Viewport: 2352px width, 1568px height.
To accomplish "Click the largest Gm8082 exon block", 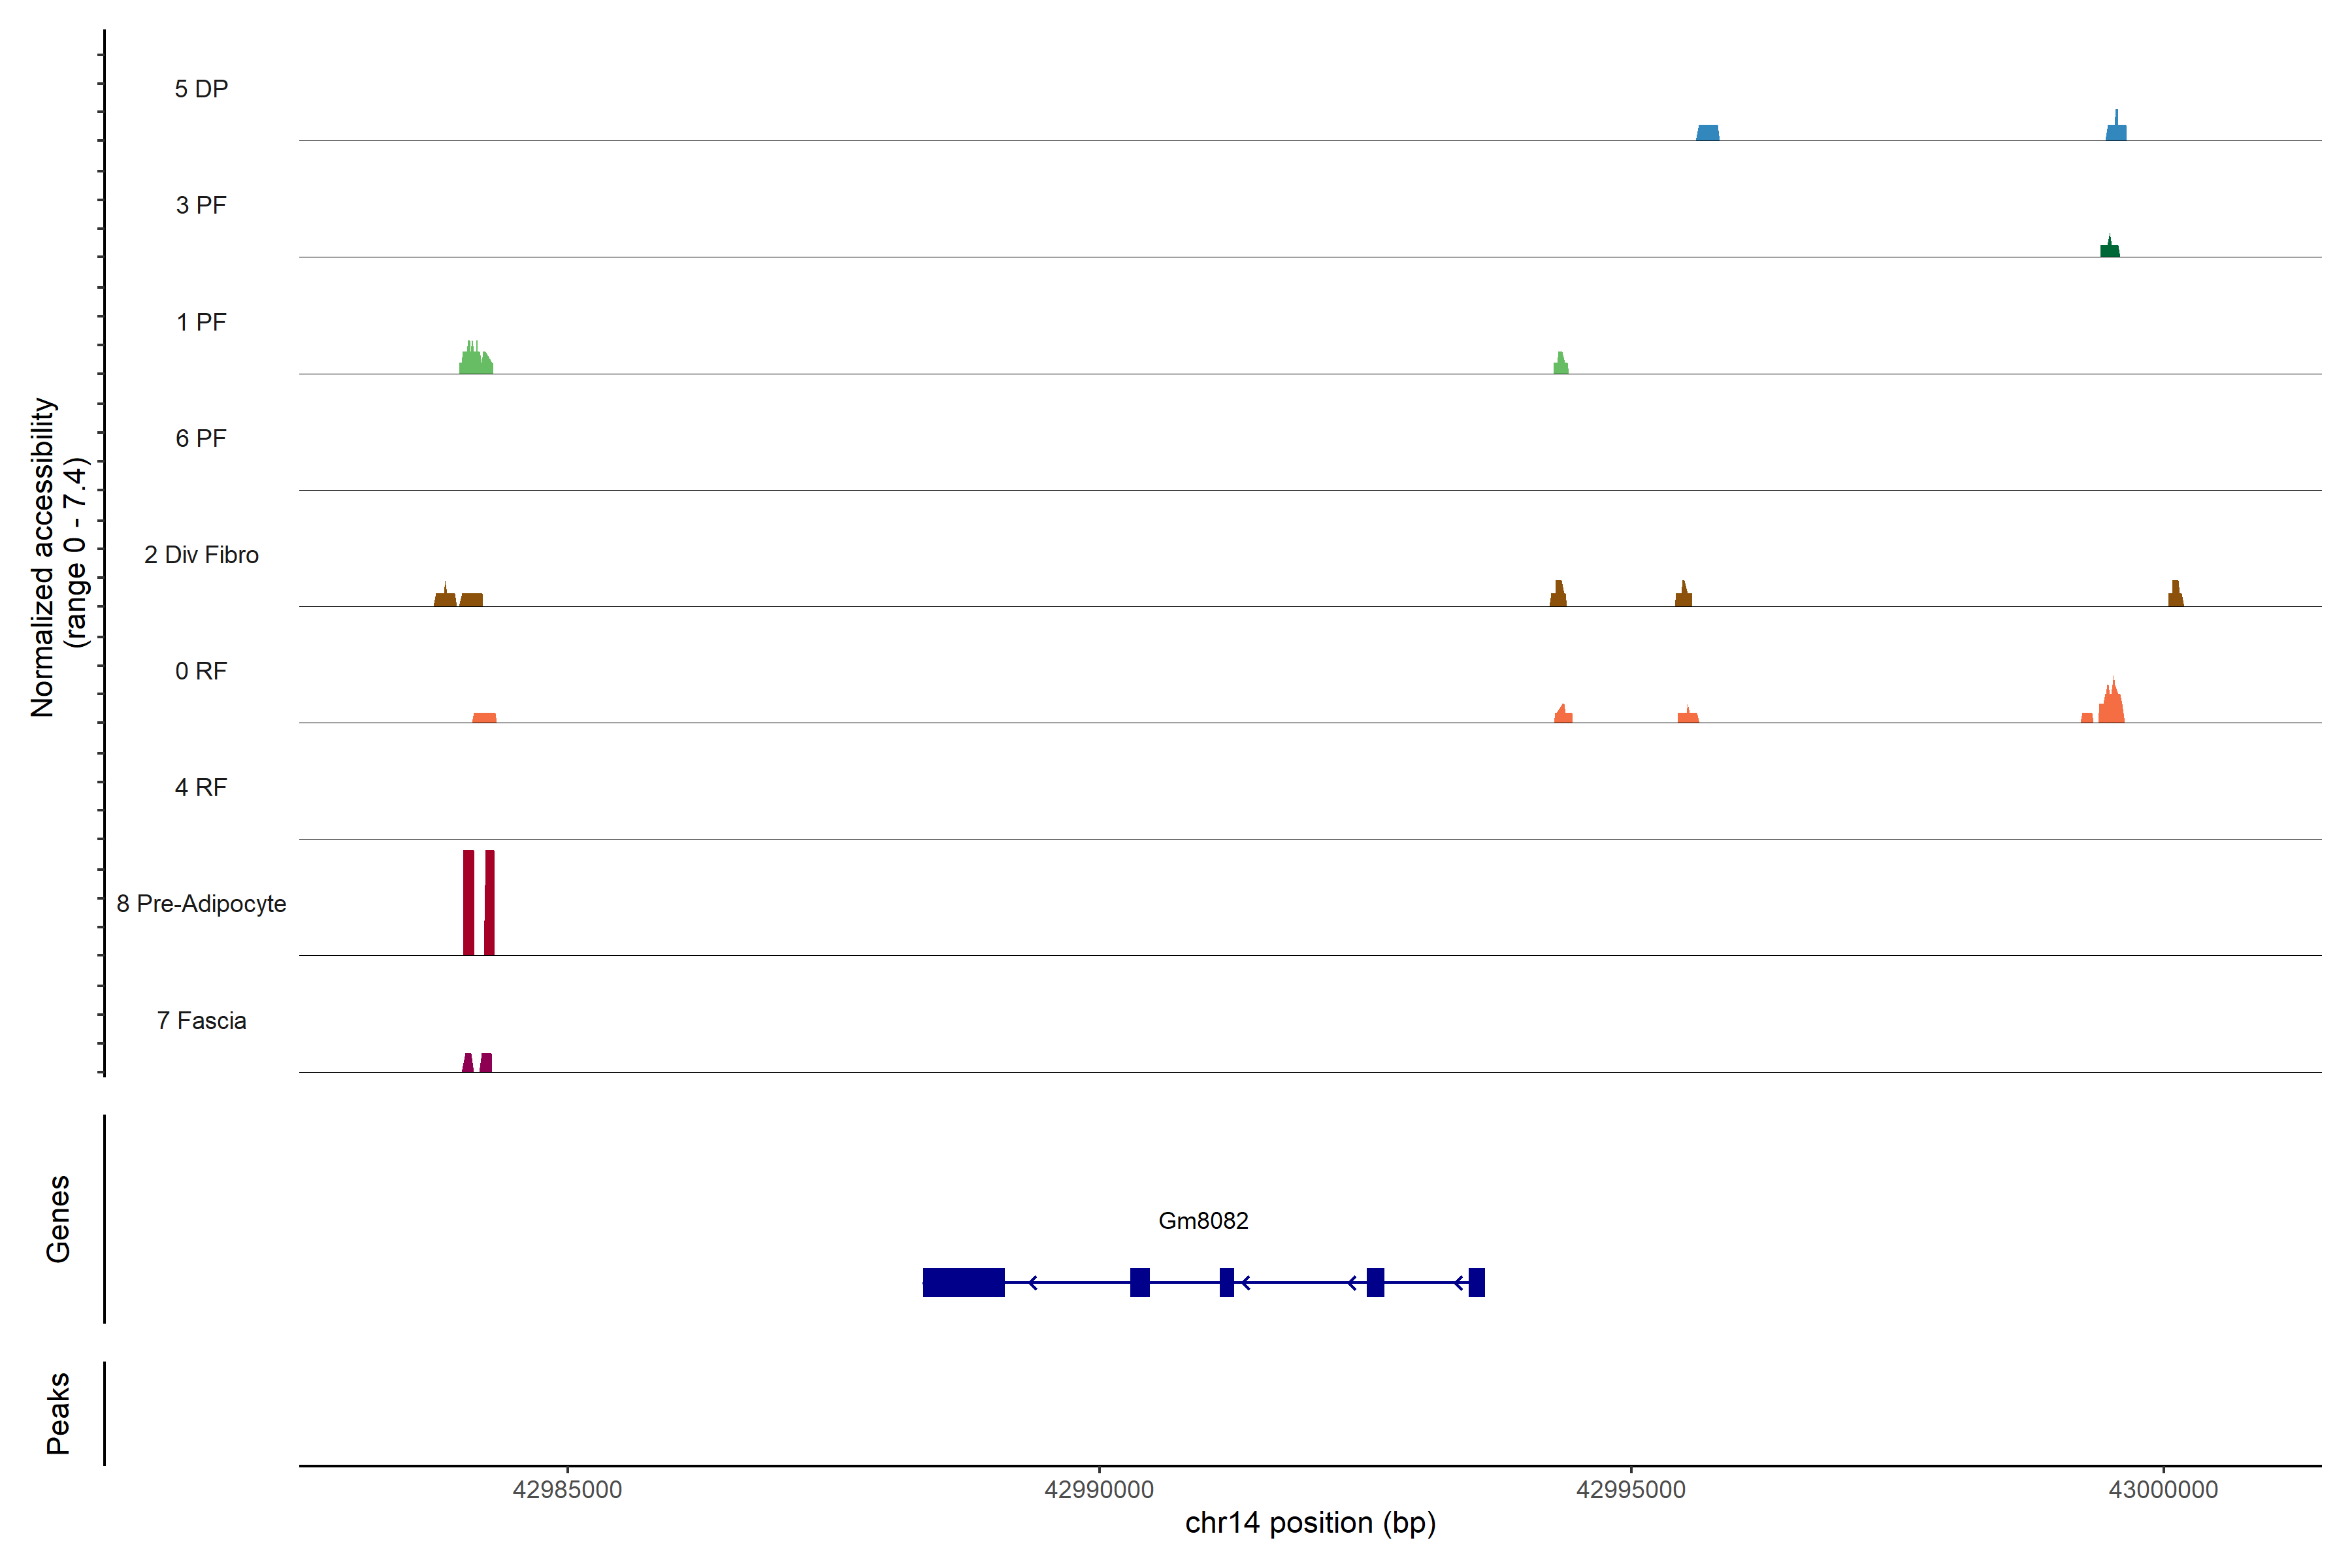I will 963,1282.
